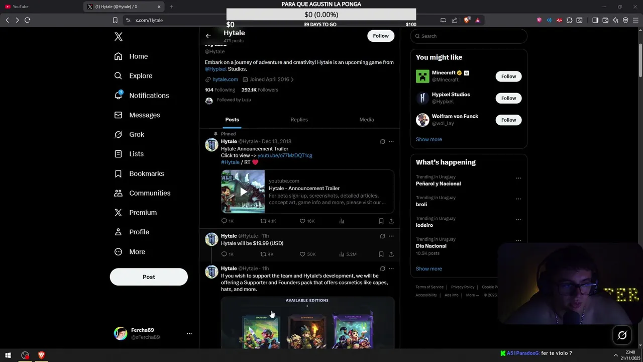Click Grok explain icon on pinned post
Screen dimensions: 643x362
(382, 142)
